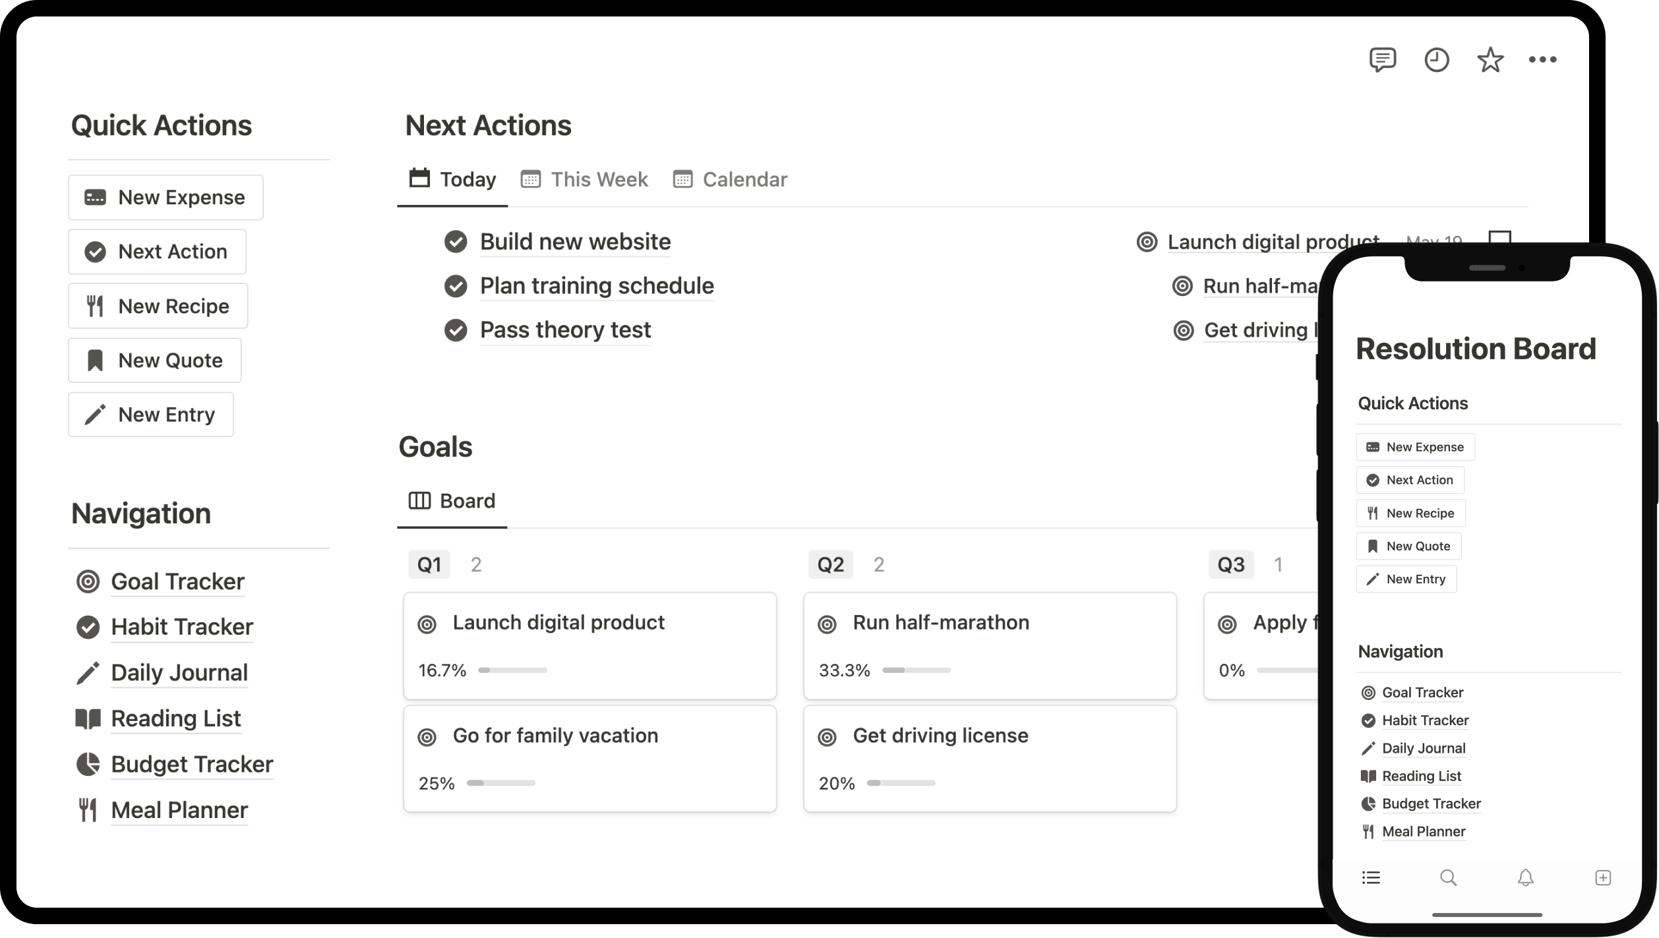1659x938 pixels.
Task: Tap the phone search magnifier icon
Action: [x=1448, y=877]
